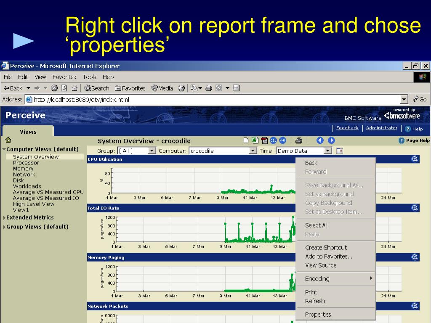
Task: Expand Group Views (default) section
Action: [4, 227]
